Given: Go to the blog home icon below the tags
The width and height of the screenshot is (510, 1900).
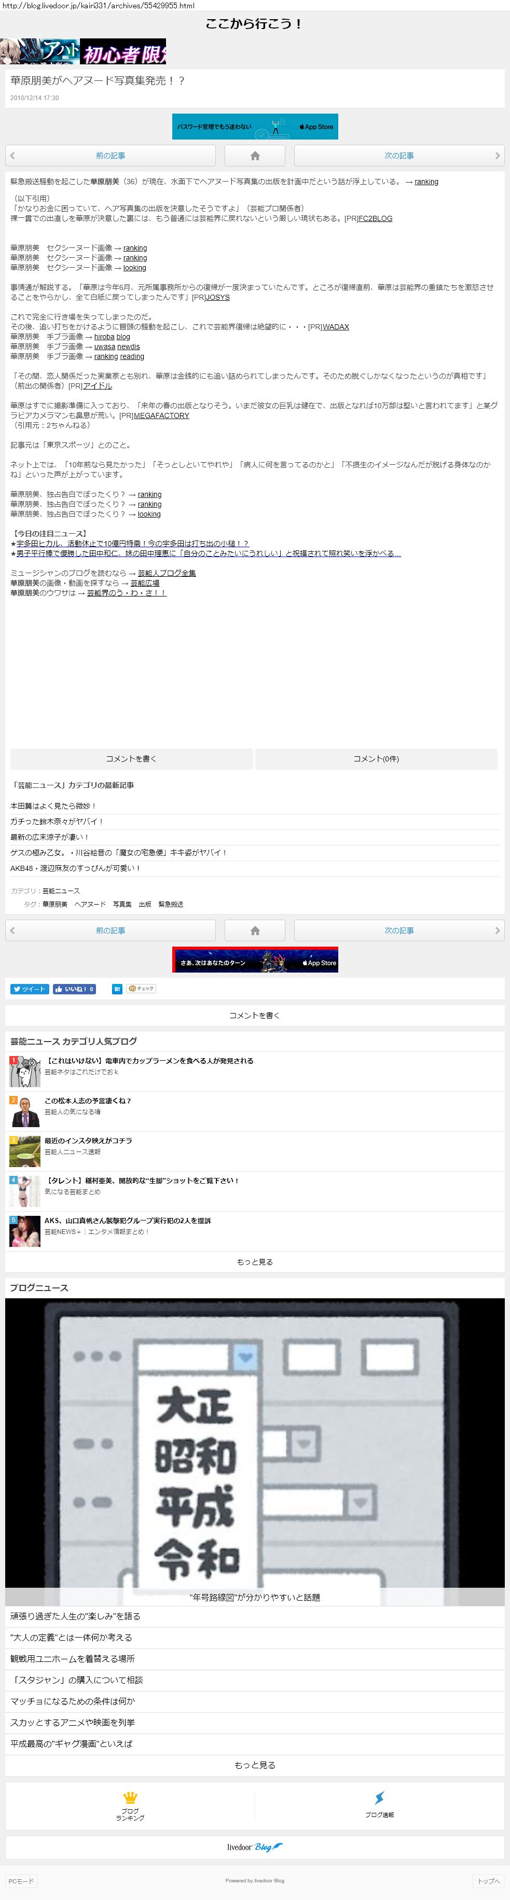Looking at the screenshot, I should (255, 930).
